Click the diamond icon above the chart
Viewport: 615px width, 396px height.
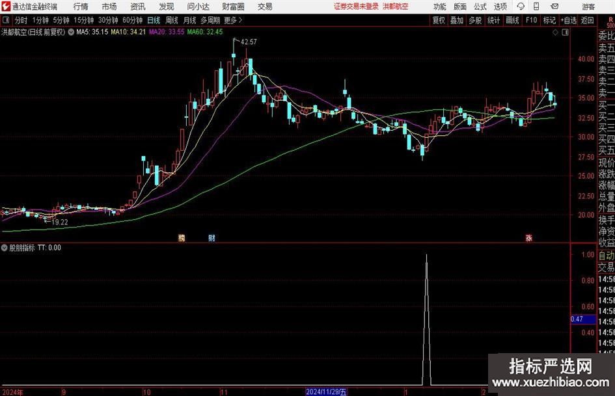(555, 33)
